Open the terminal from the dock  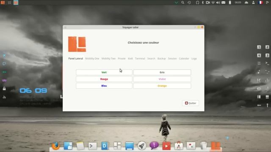[92, 146]
